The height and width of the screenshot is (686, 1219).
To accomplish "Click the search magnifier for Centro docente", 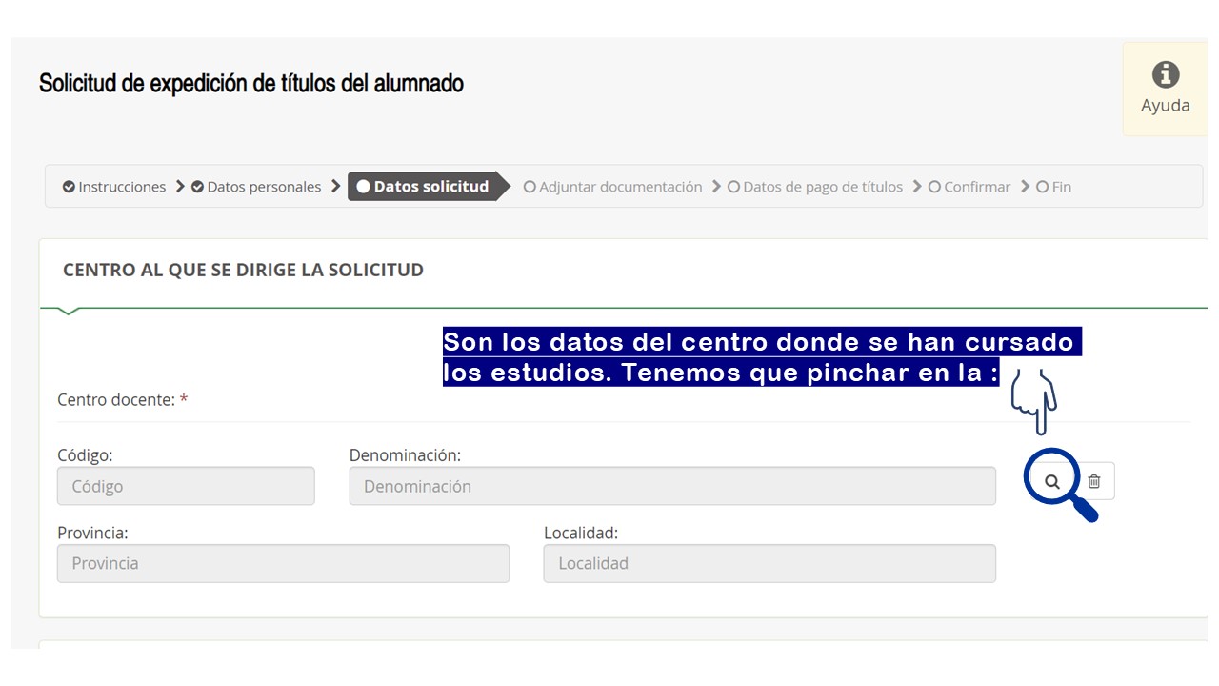I will 1051,481.
